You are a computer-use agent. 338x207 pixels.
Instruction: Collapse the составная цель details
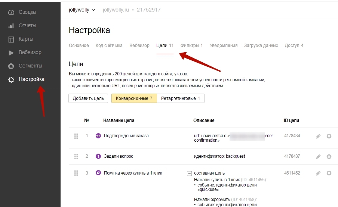click(x=189, y=173)
